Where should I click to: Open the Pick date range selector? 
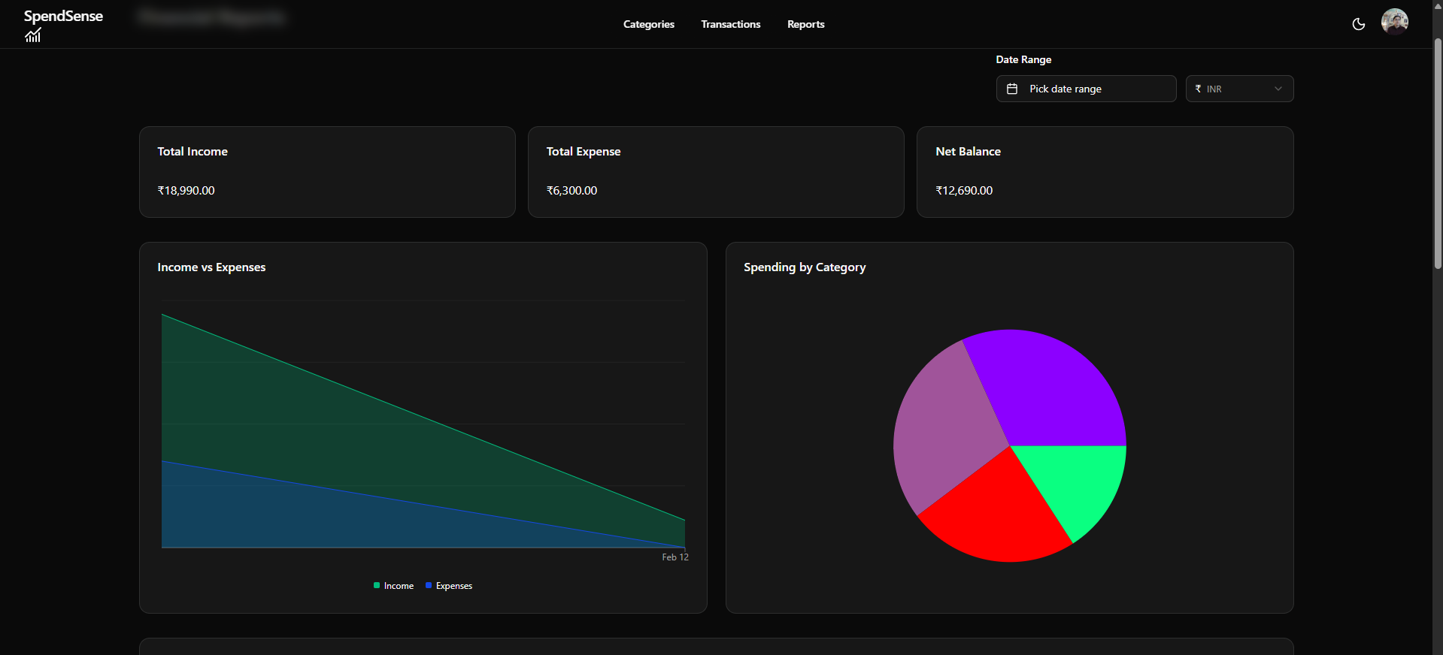point(1085,89)
